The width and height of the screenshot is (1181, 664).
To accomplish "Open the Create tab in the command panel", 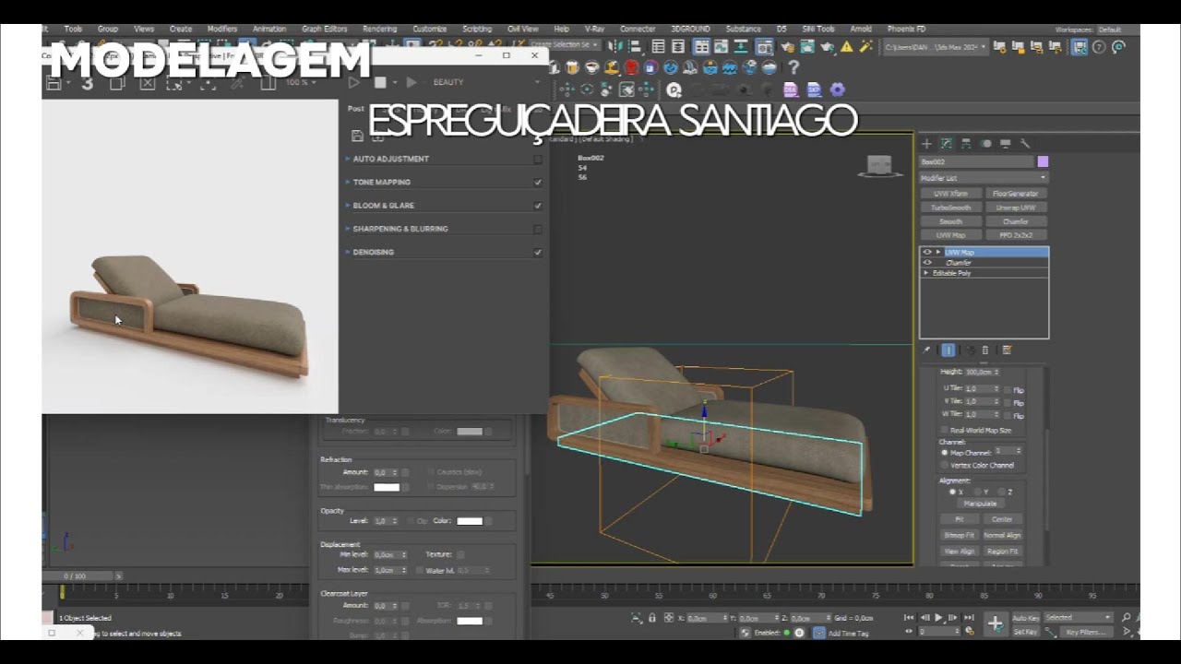I will [927, 144].
